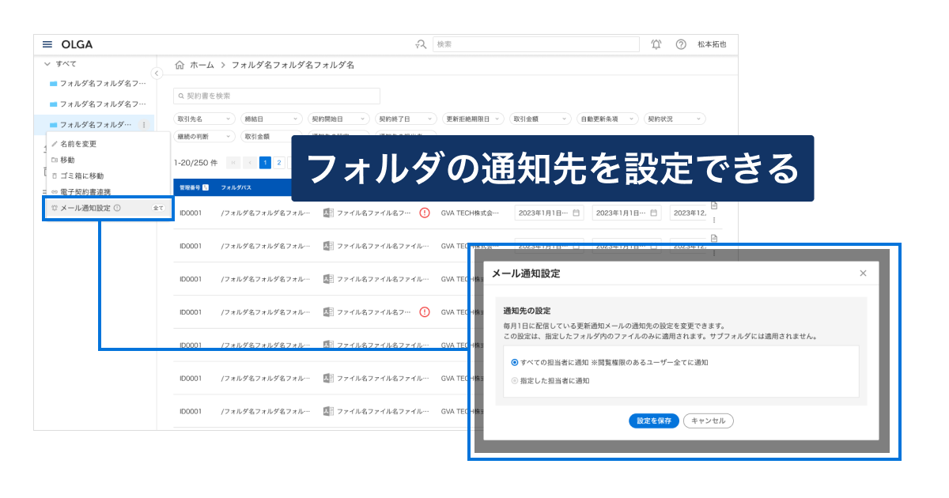949x498 pixels.
Task: Go to the previous page with the pagination arrow
Action: pyautogui.click(x=250, y=163)
